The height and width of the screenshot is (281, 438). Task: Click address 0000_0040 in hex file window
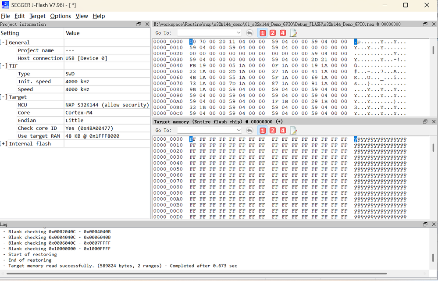[168, 66]
